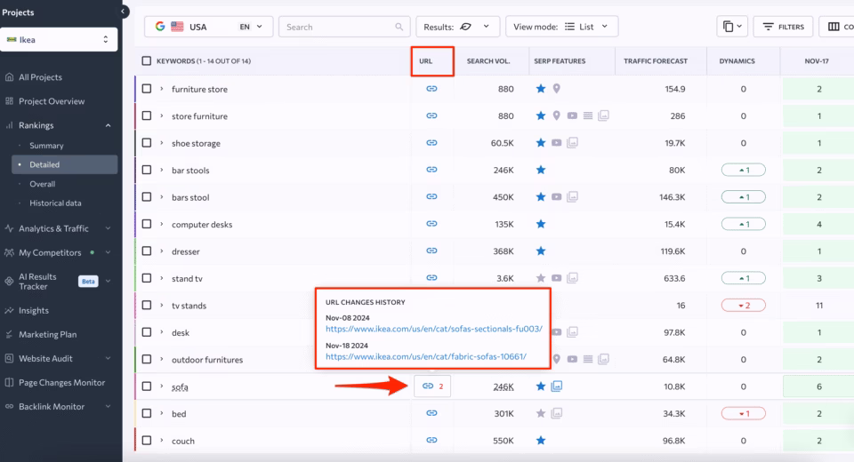Sort by SEARCH VOL. column header
The height and width of the screenshot is (462, 854).
488,61
